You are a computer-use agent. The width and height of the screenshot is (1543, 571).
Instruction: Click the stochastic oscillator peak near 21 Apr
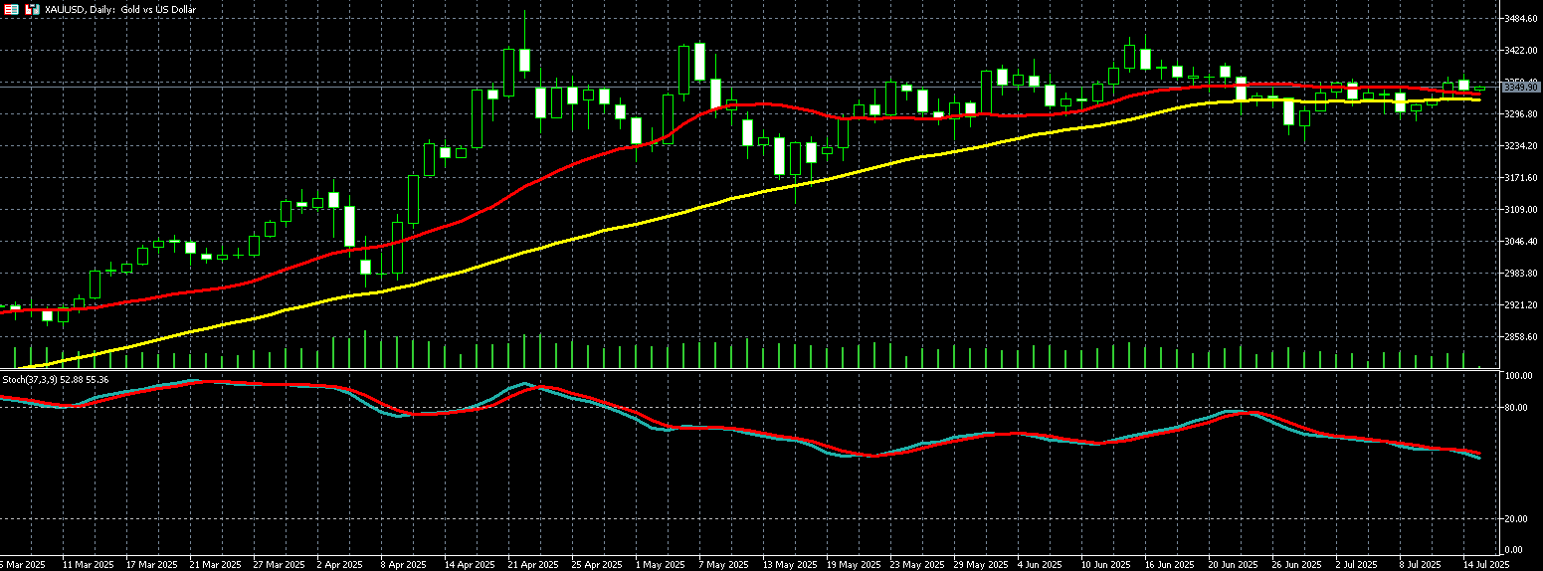pos(525,384)
